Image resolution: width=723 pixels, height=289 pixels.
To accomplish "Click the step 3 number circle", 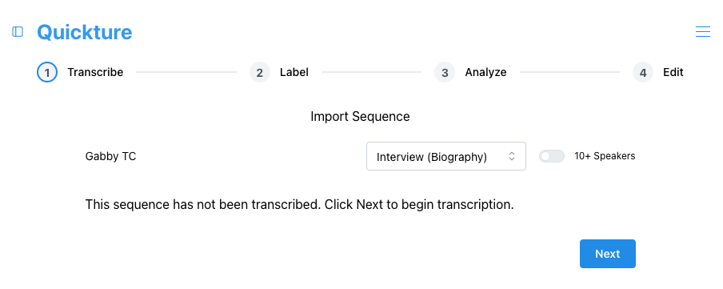I will coord(445,73).
